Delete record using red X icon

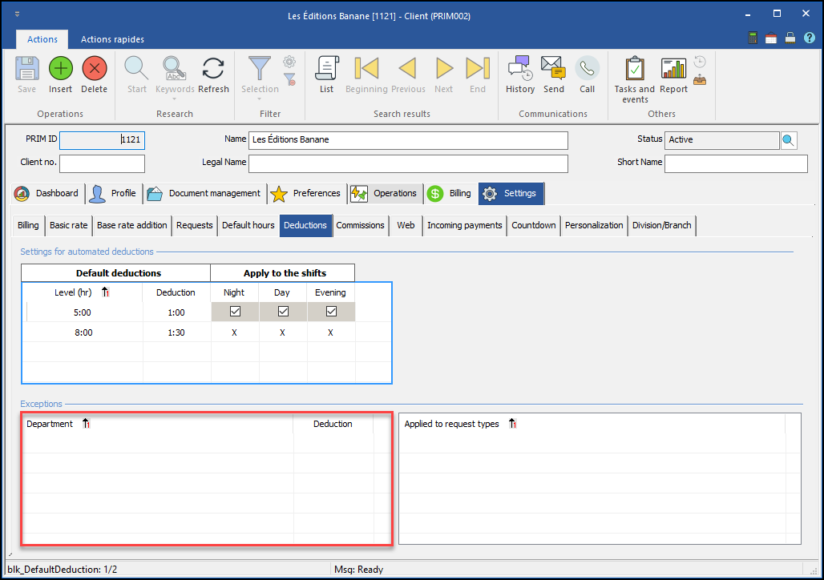94,69
